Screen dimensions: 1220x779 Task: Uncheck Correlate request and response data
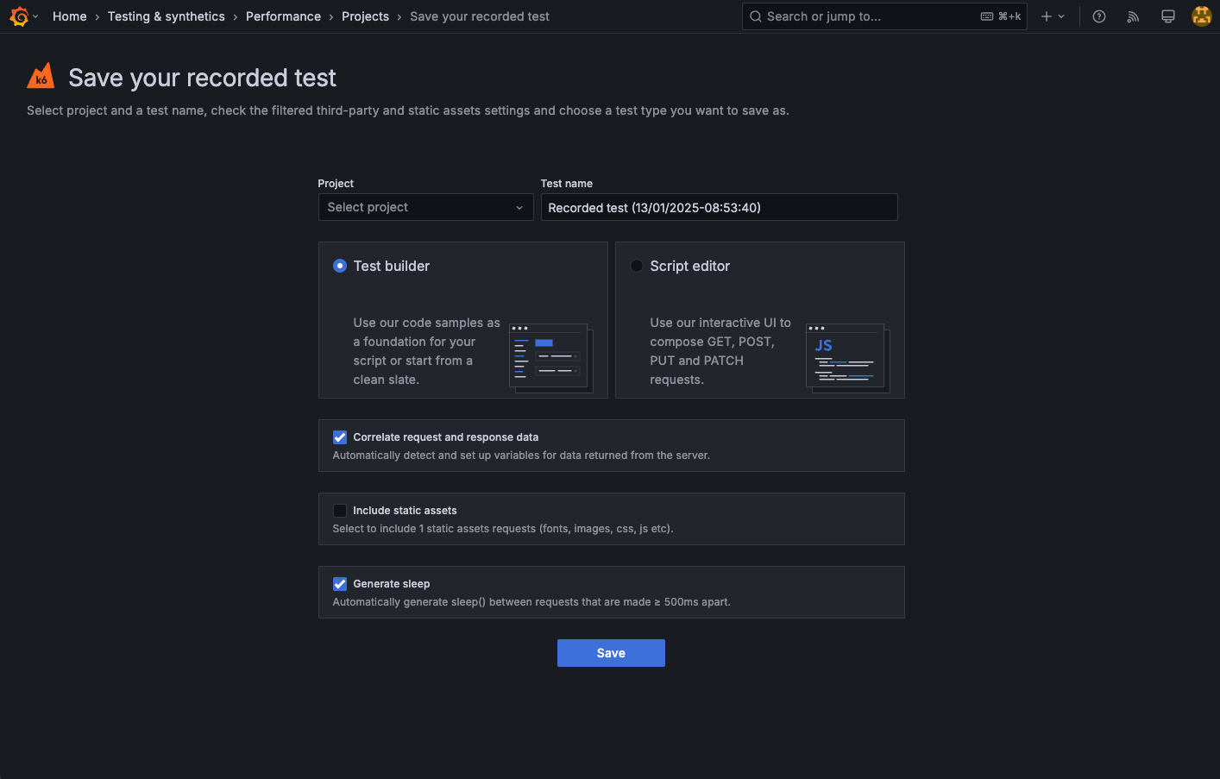340,437
